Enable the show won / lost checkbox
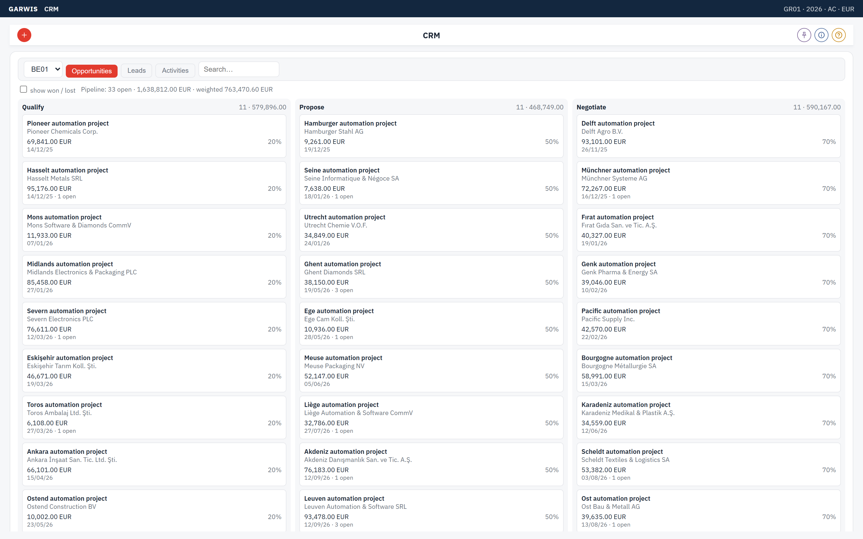Screen dimensions: 863x539 coord(23,89)
